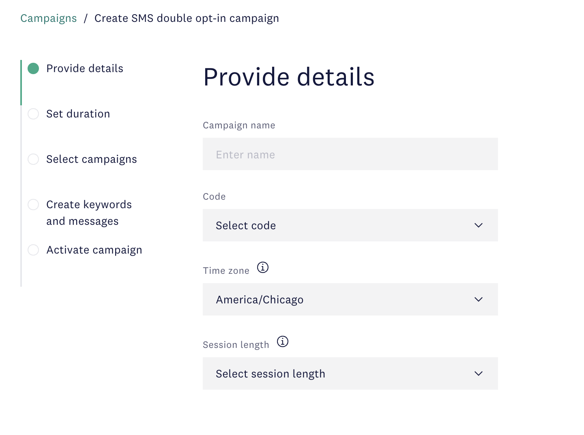Click the Time zone info icon
Screen dimensions: 584x435
262,267
